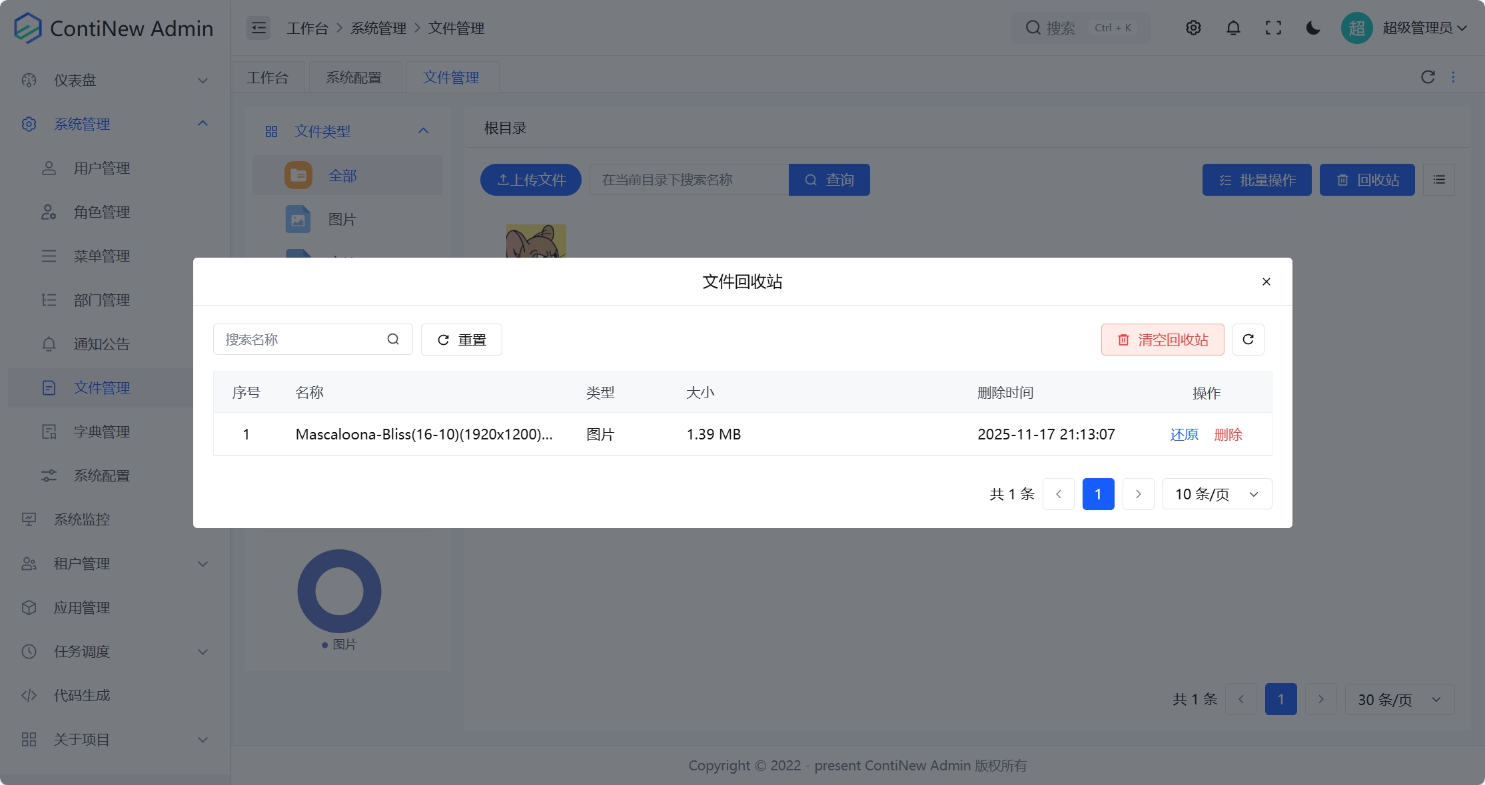Close the 文件回收站 dialog
This screenshot has width=1485, height=785.
1266,282
